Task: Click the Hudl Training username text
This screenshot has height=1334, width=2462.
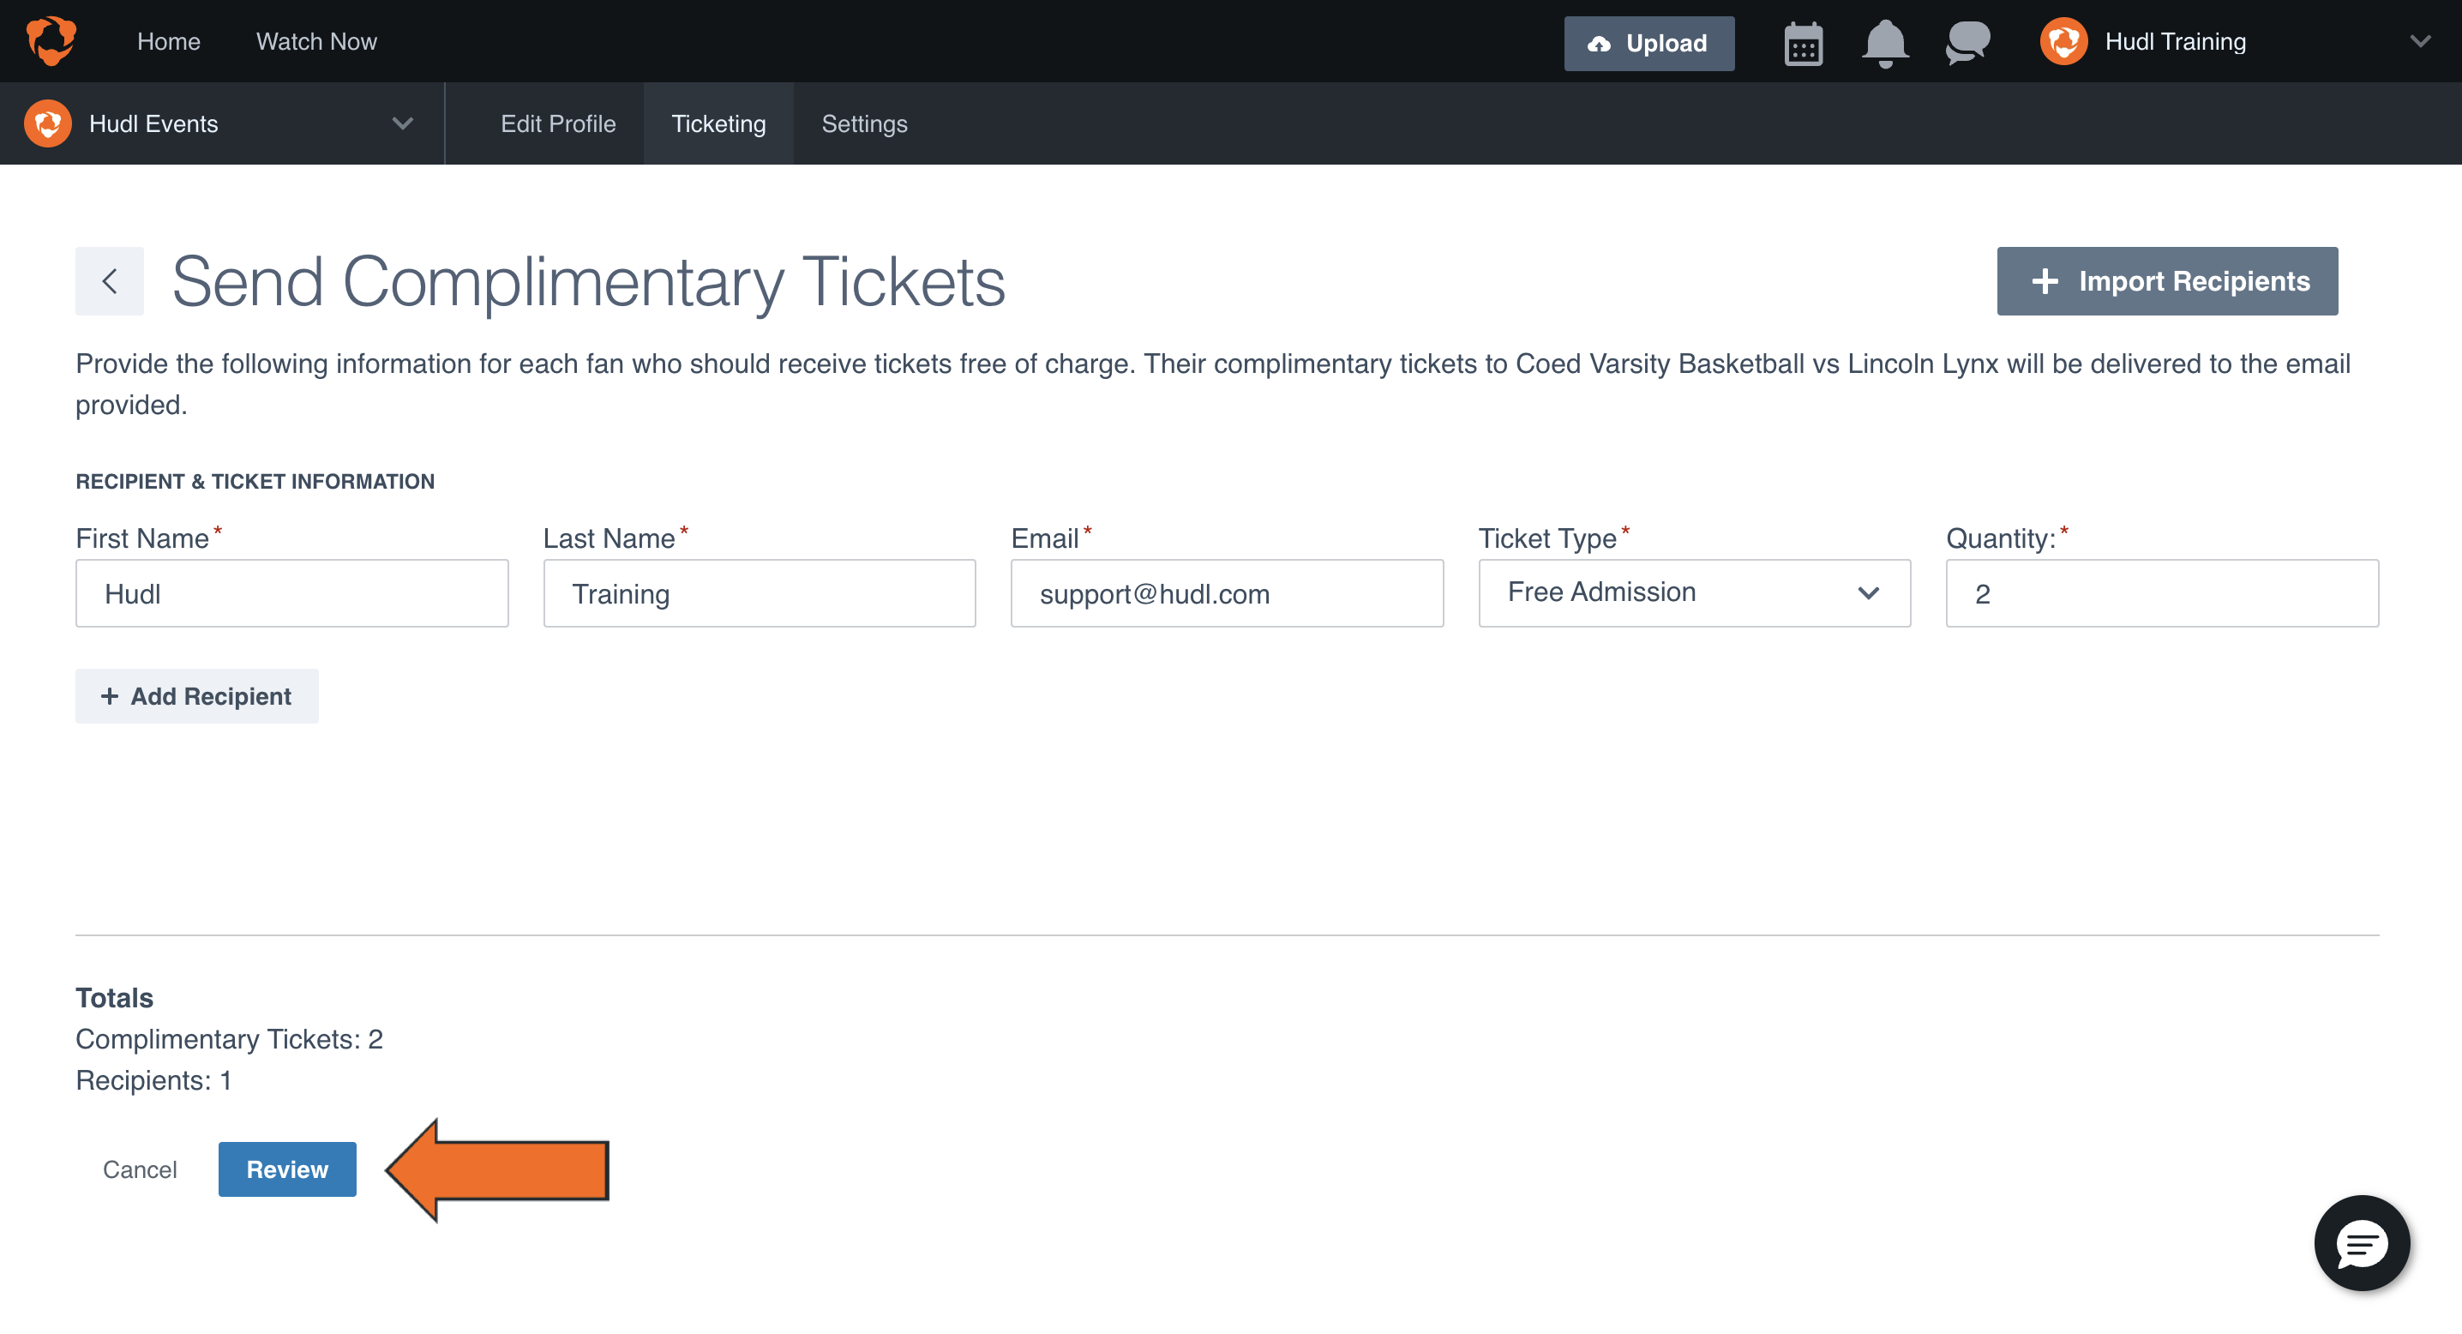Action: [x=2176, y=41]
